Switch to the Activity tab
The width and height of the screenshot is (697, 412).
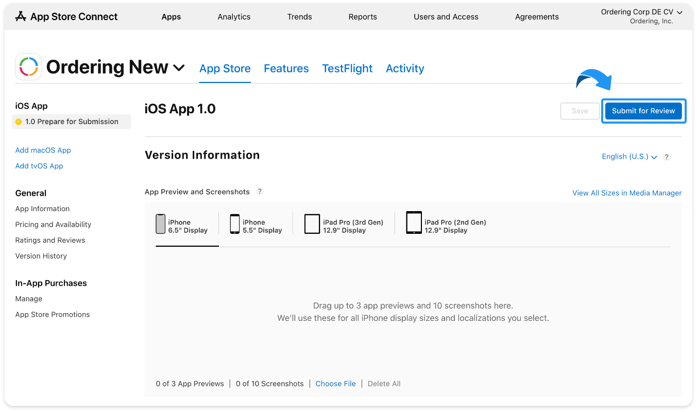tap(405, 68)
